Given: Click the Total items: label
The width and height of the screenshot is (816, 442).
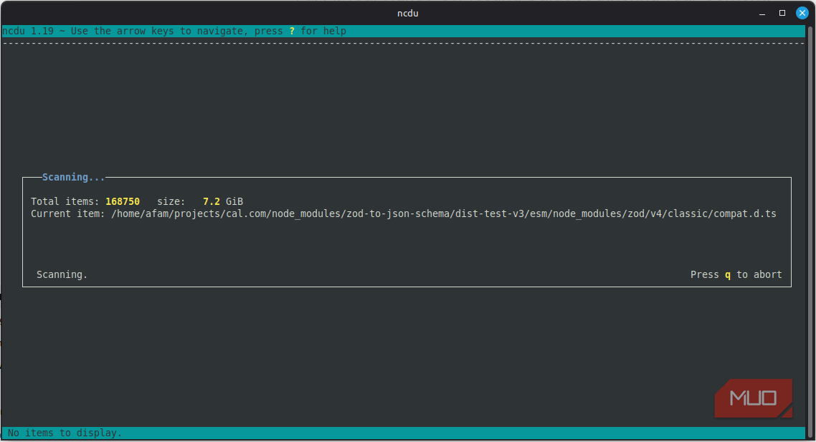Looking at the screenshot, I should coord(65,201).
